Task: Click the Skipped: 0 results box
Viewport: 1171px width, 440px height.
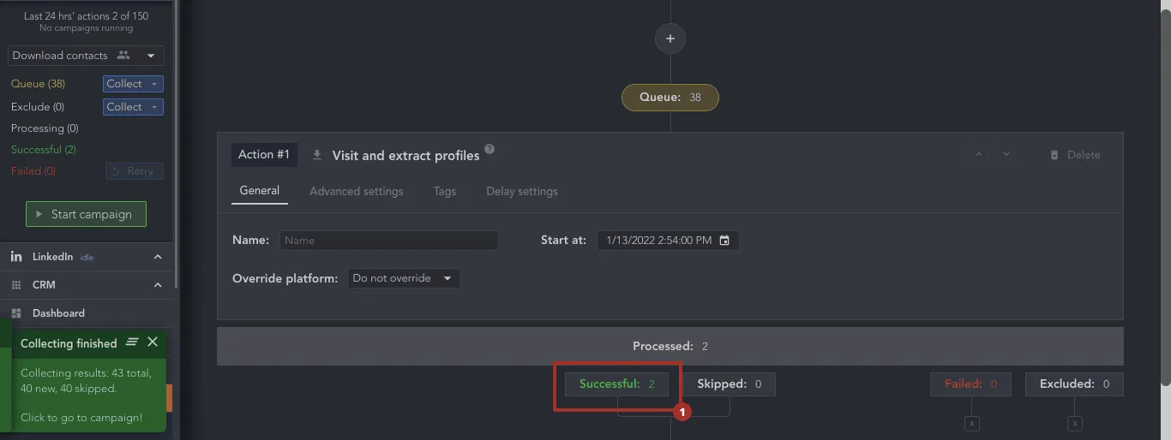Action: click(729, 384)
